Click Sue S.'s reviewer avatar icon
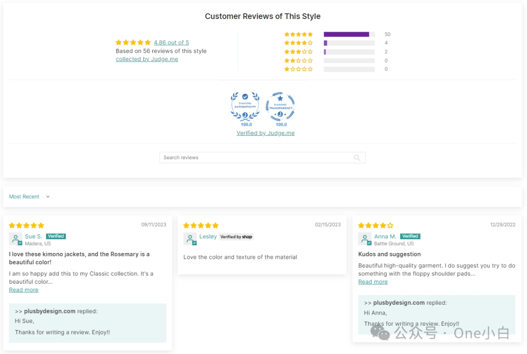This screenshot has width=527, height=354. (15, 239)
